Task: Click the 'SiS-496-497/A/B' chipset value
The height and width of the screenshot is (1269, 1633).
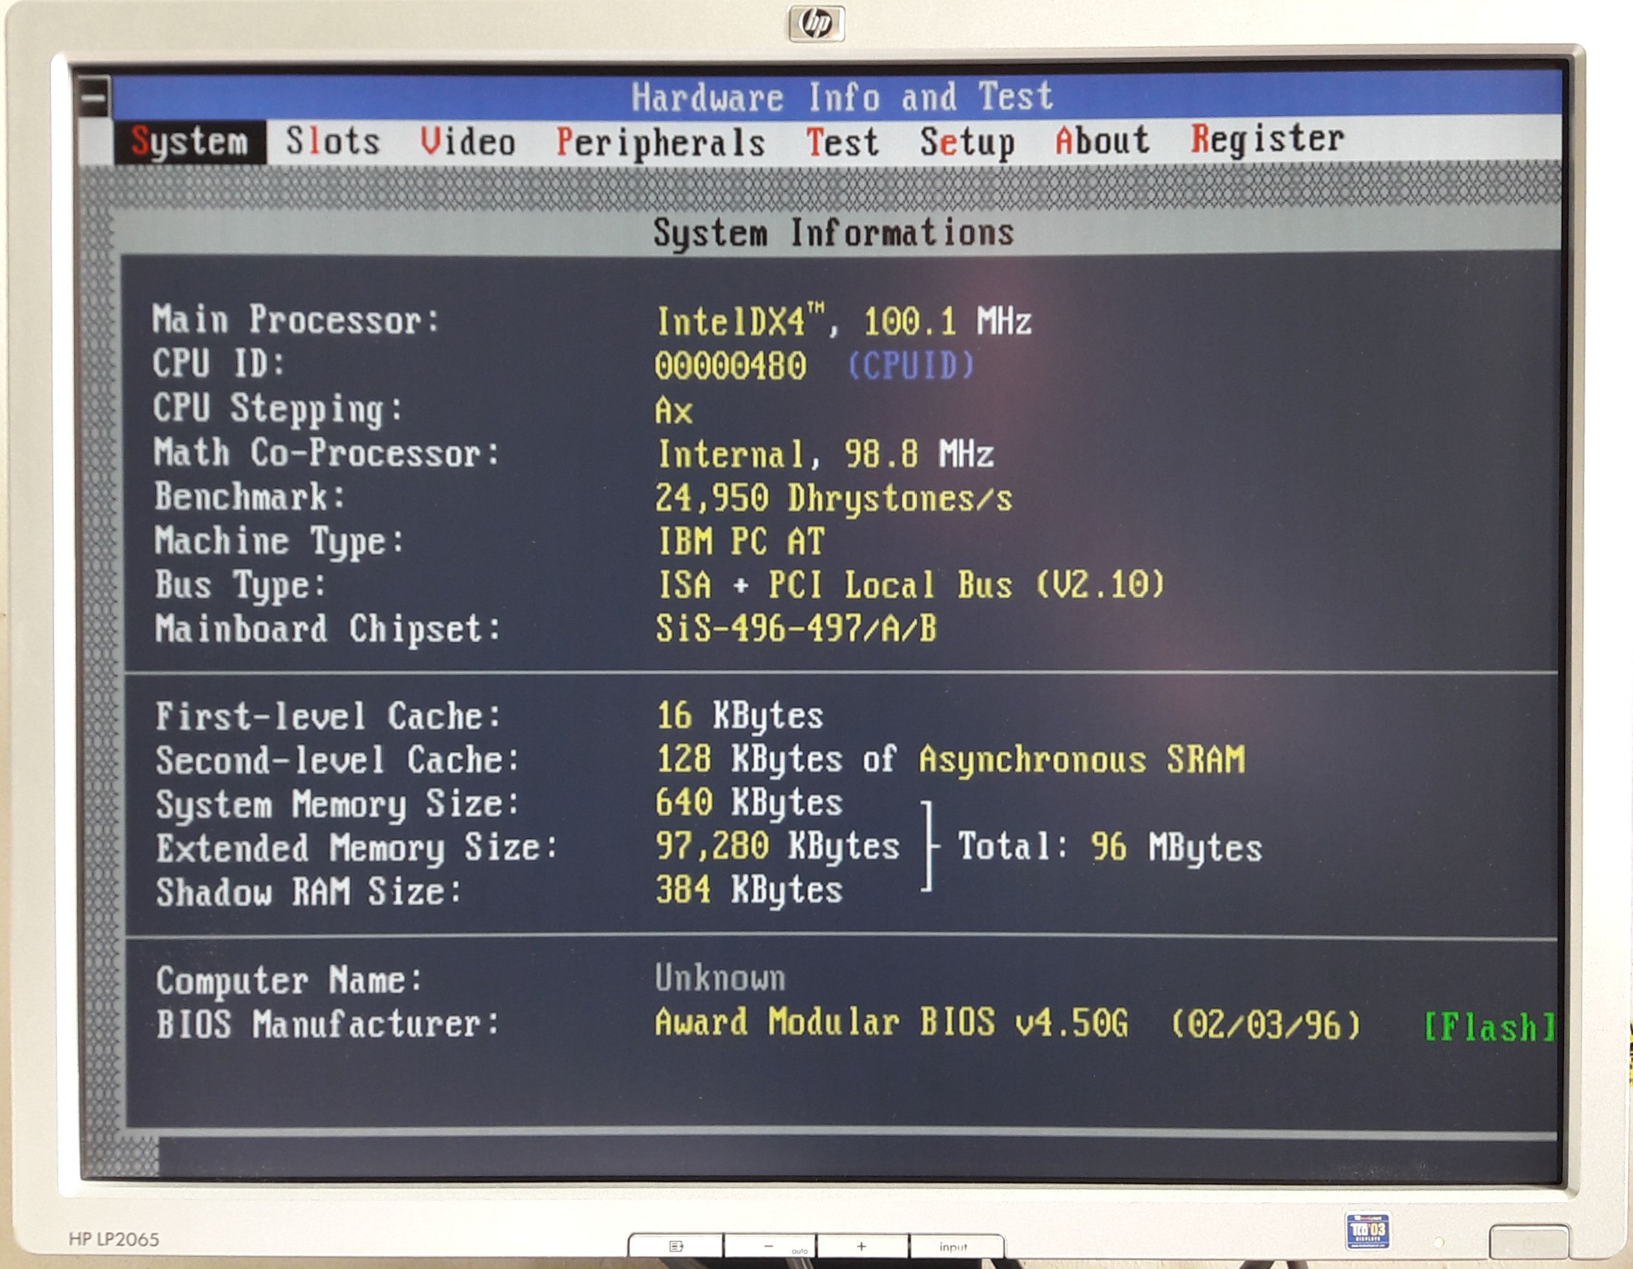Action: 796,628
